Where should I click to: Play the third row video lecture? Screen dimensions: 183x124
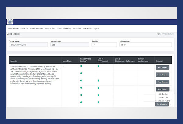click(81, 80)
